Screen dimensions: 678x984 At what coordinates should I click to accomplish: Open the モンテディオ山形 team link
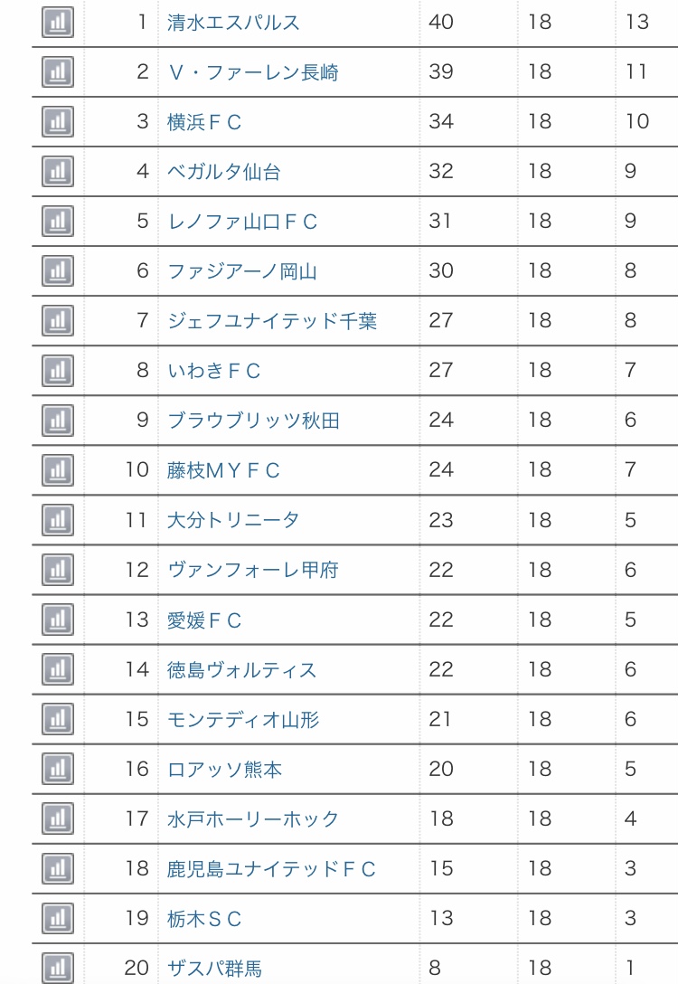(243, 719)
